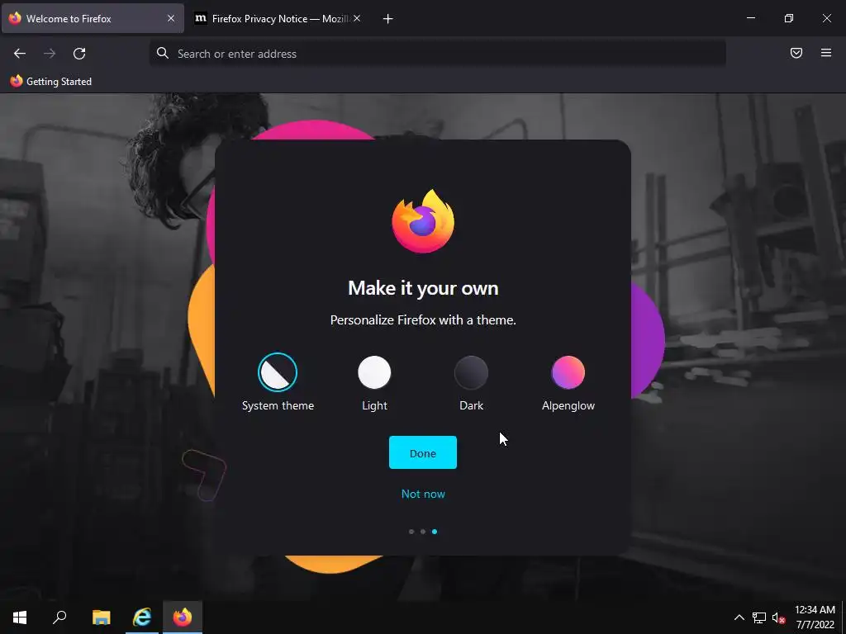Focus the Search or enter address bar
The height and width of the screenshot is (634, 846).
437,54
